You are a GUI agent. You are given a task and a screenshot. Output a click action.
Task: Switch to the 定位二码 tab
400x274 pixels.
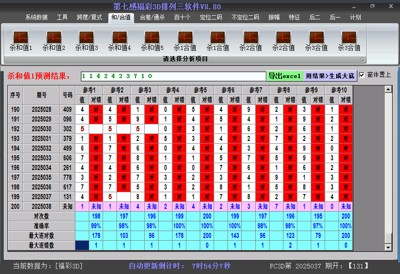pos(211,18)
